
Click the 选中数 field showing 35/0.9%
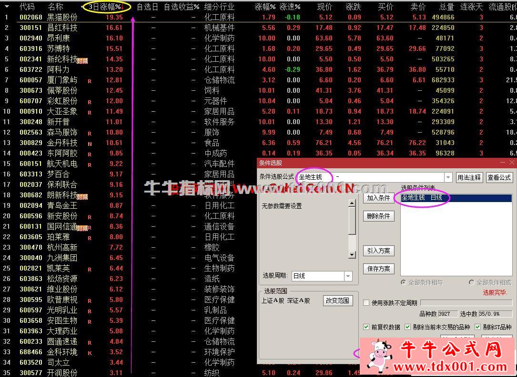click(x=496, y=314)
